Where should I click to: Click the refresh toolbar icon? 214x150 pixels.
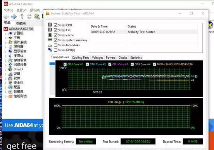coord(29,17)
